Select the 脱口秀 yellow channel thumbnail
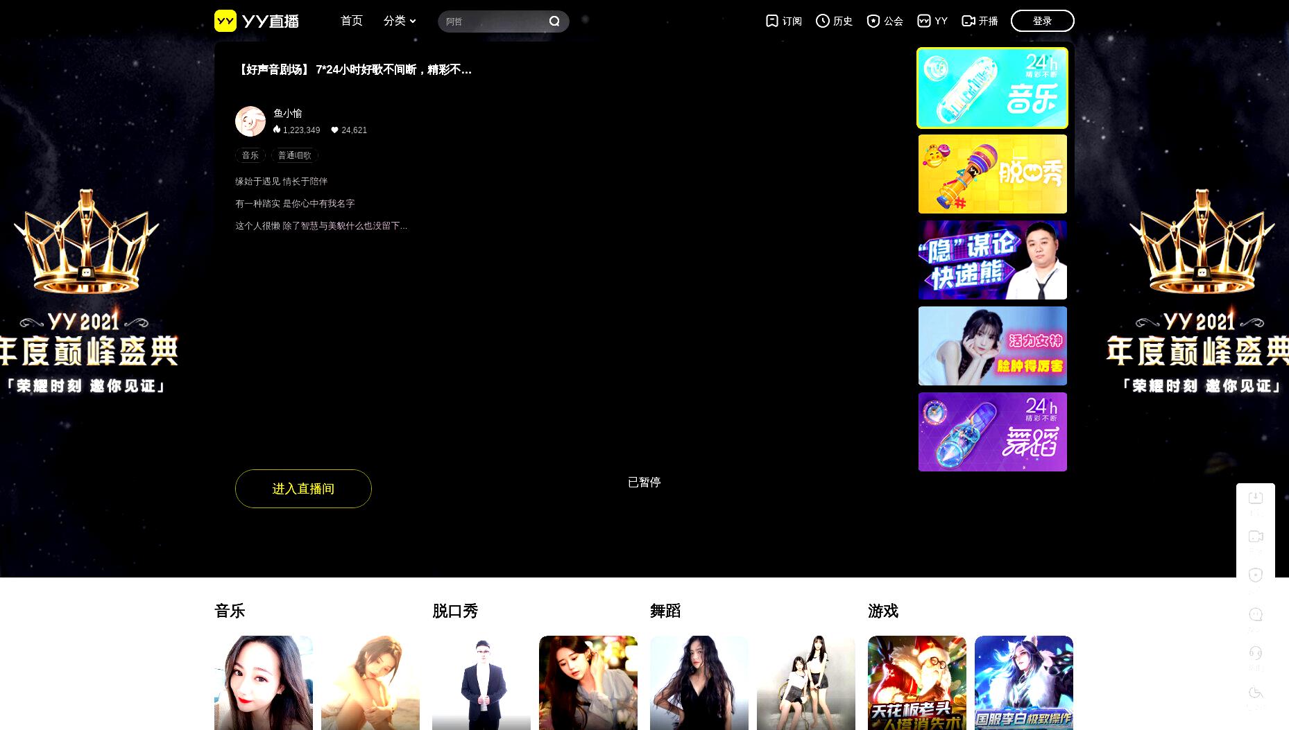The image size is (1289, 730). pos(992,174)
